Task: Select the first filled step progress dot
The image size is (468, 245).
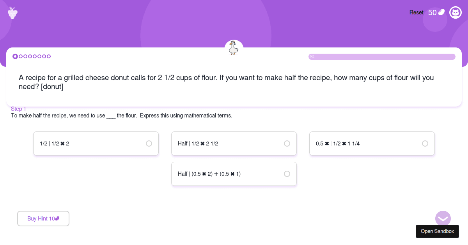Action: click(x=15, y=56)
